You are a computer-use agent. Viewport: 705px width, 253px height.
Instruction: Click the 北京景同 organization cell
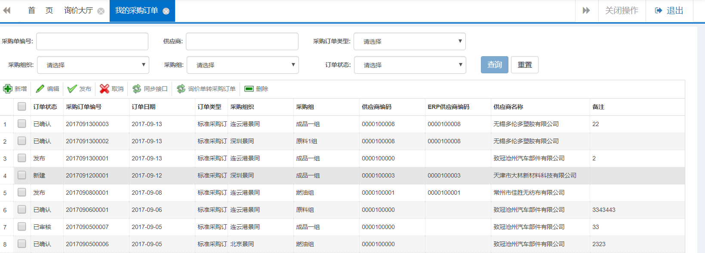[x=242, y=244]
